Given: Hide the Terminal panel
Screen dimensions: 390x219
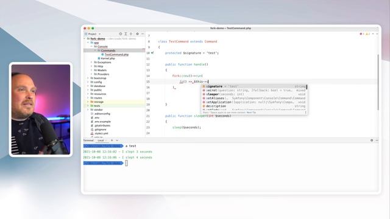Looking at the screenshot, I should pyautogui.click(x=377, y=141).
